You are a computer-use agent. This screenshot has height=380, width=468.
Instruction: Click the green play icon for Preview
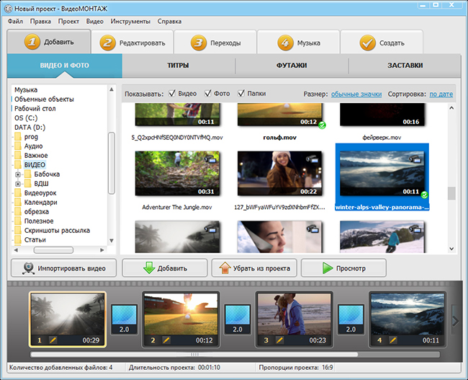(325, 268)
